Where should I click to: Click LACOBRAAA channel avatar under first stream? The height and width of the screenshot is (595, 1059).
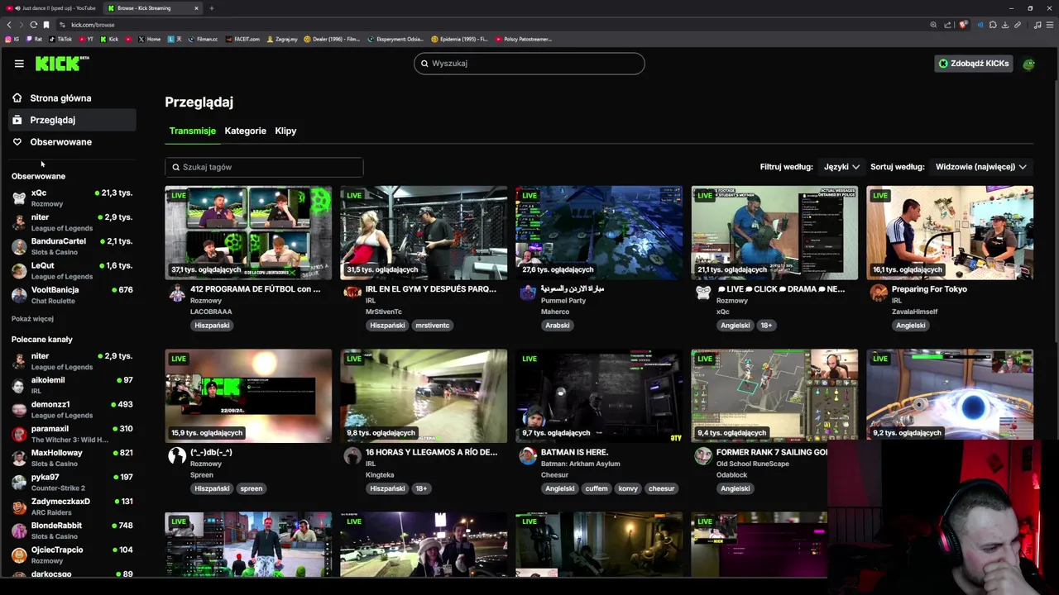click(177, 293)
